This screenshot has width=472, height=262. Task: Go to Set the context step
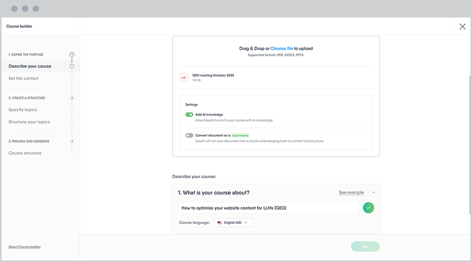[x=24, y=79]
